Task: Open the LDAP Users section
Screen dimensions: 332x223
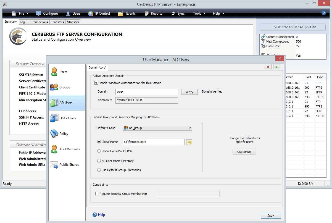Action: point(67,118)
